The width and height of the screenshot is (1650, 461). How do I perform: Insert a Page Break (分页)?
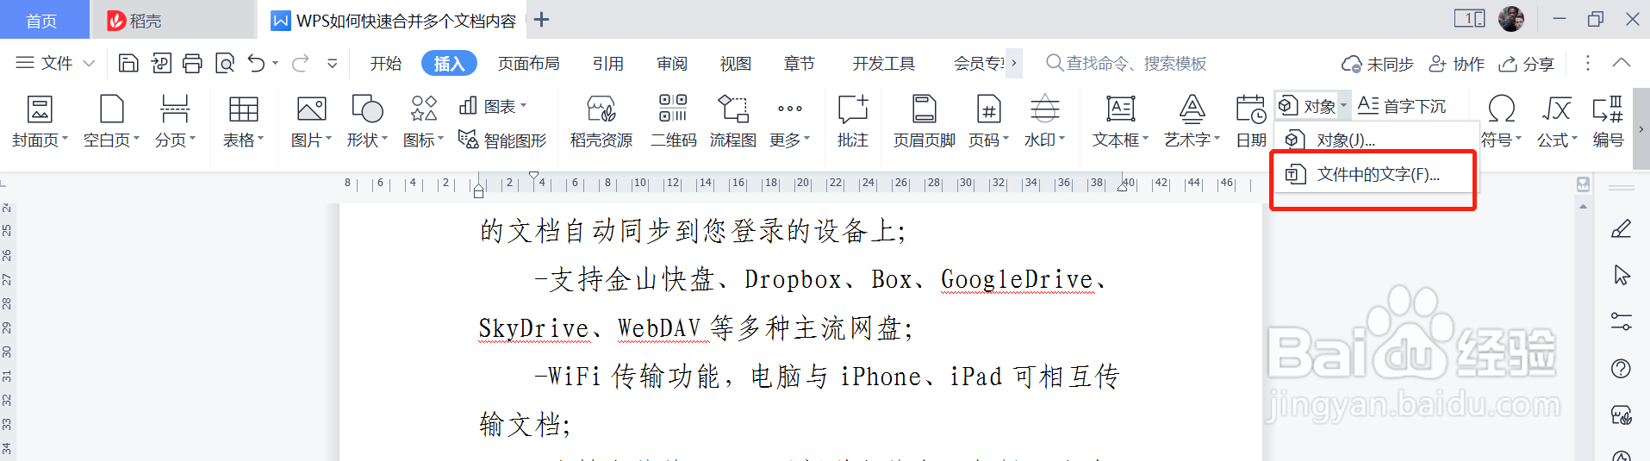175,121
